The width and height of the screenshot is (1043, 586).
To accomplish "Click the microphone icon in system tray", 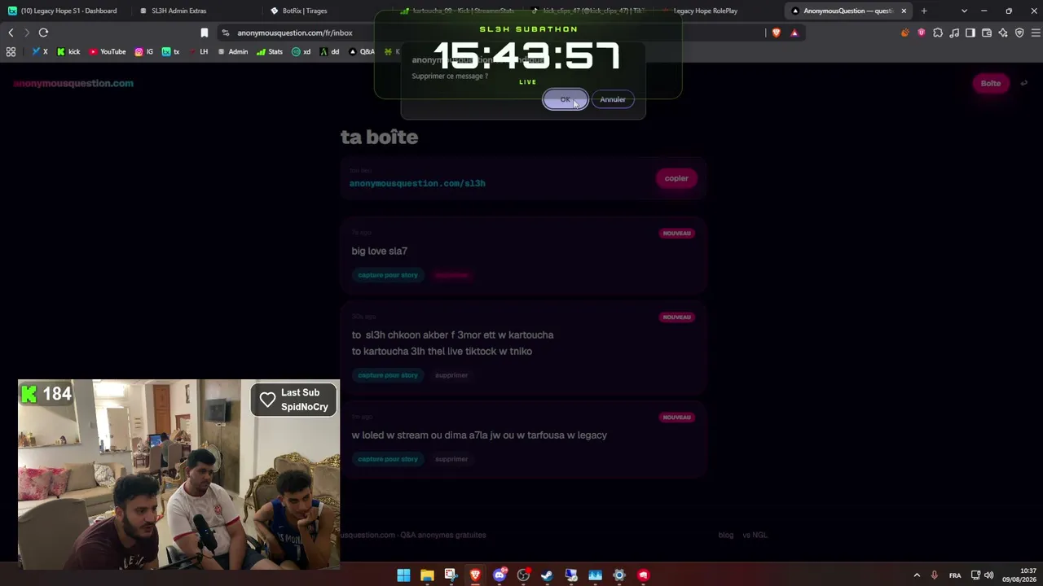I will [935, 575].
